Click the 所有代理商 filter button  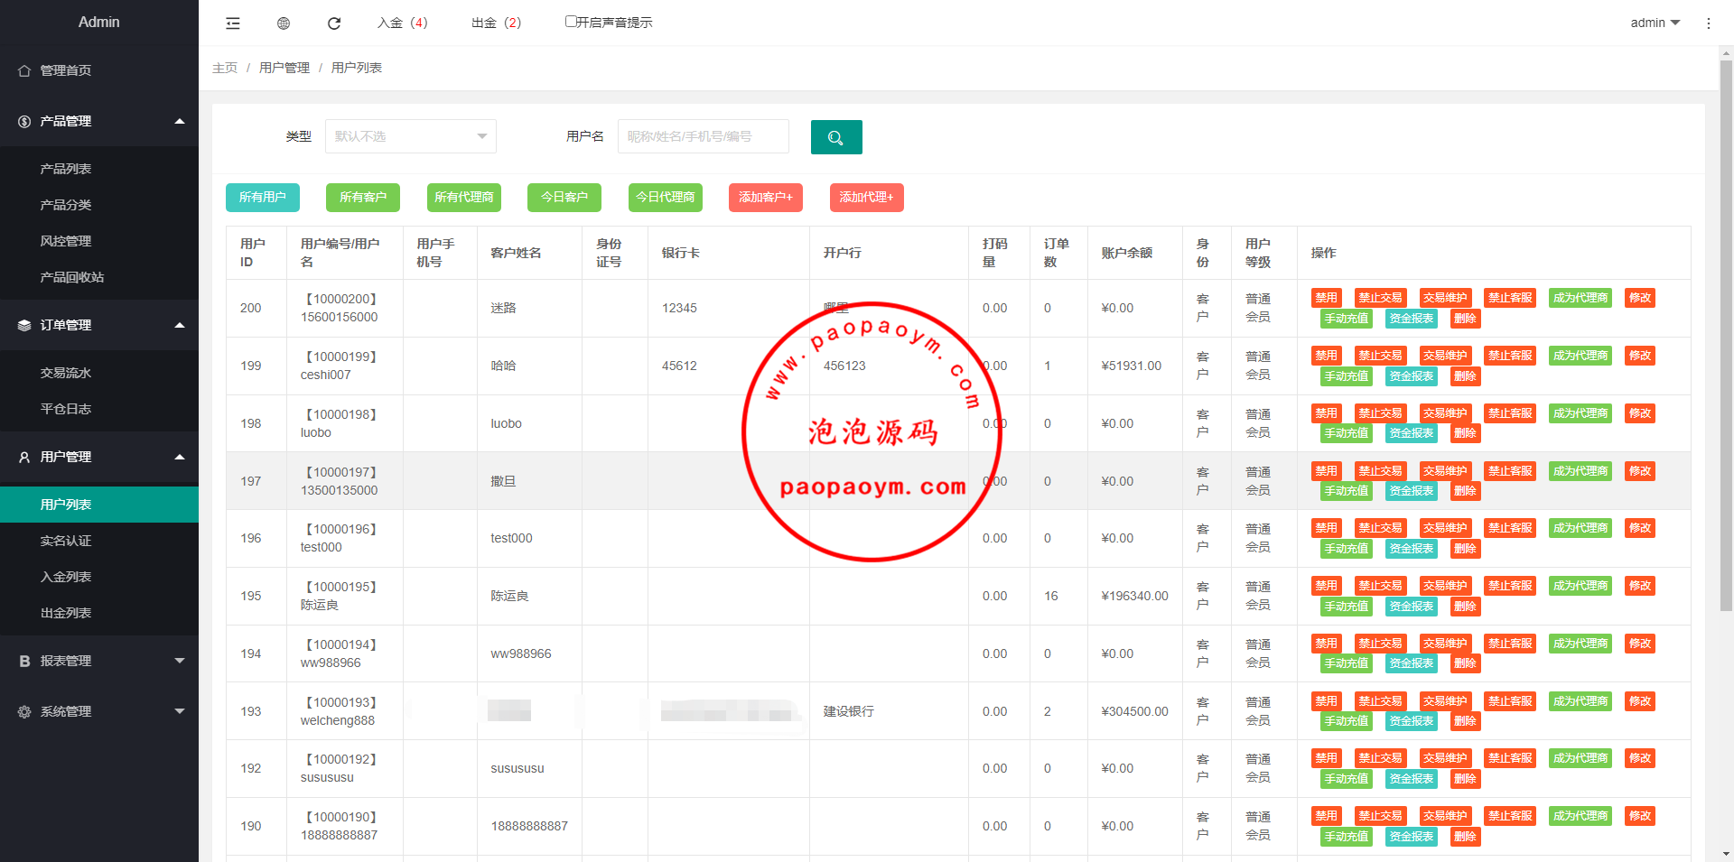click(463, 197)
